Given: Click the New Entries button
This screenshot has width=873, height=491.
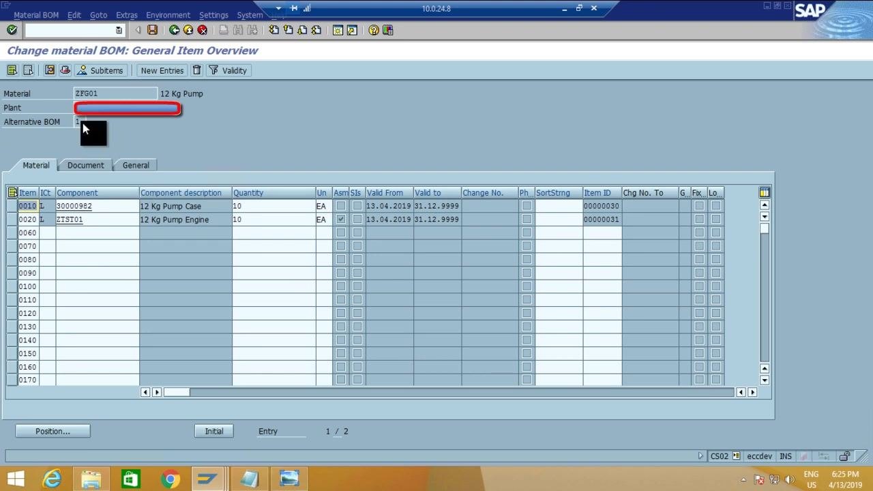Looking at the screenshot, I should coord(162,70).
